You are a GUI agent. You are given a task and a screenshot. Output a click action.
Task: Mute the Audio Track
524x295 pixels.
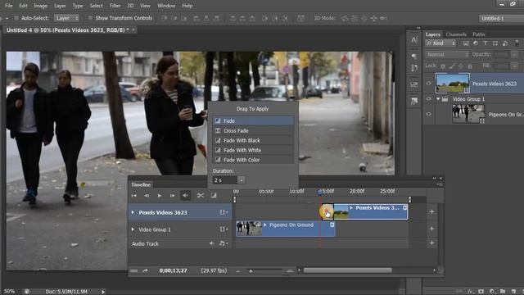212,243
